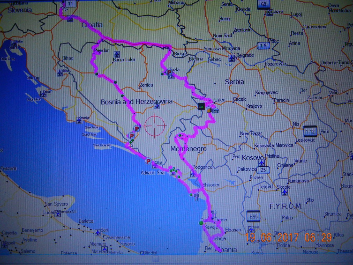Click the F.Y.R.O.M. label
This screenshot has width=353, height=265.
tap(286, 206)
